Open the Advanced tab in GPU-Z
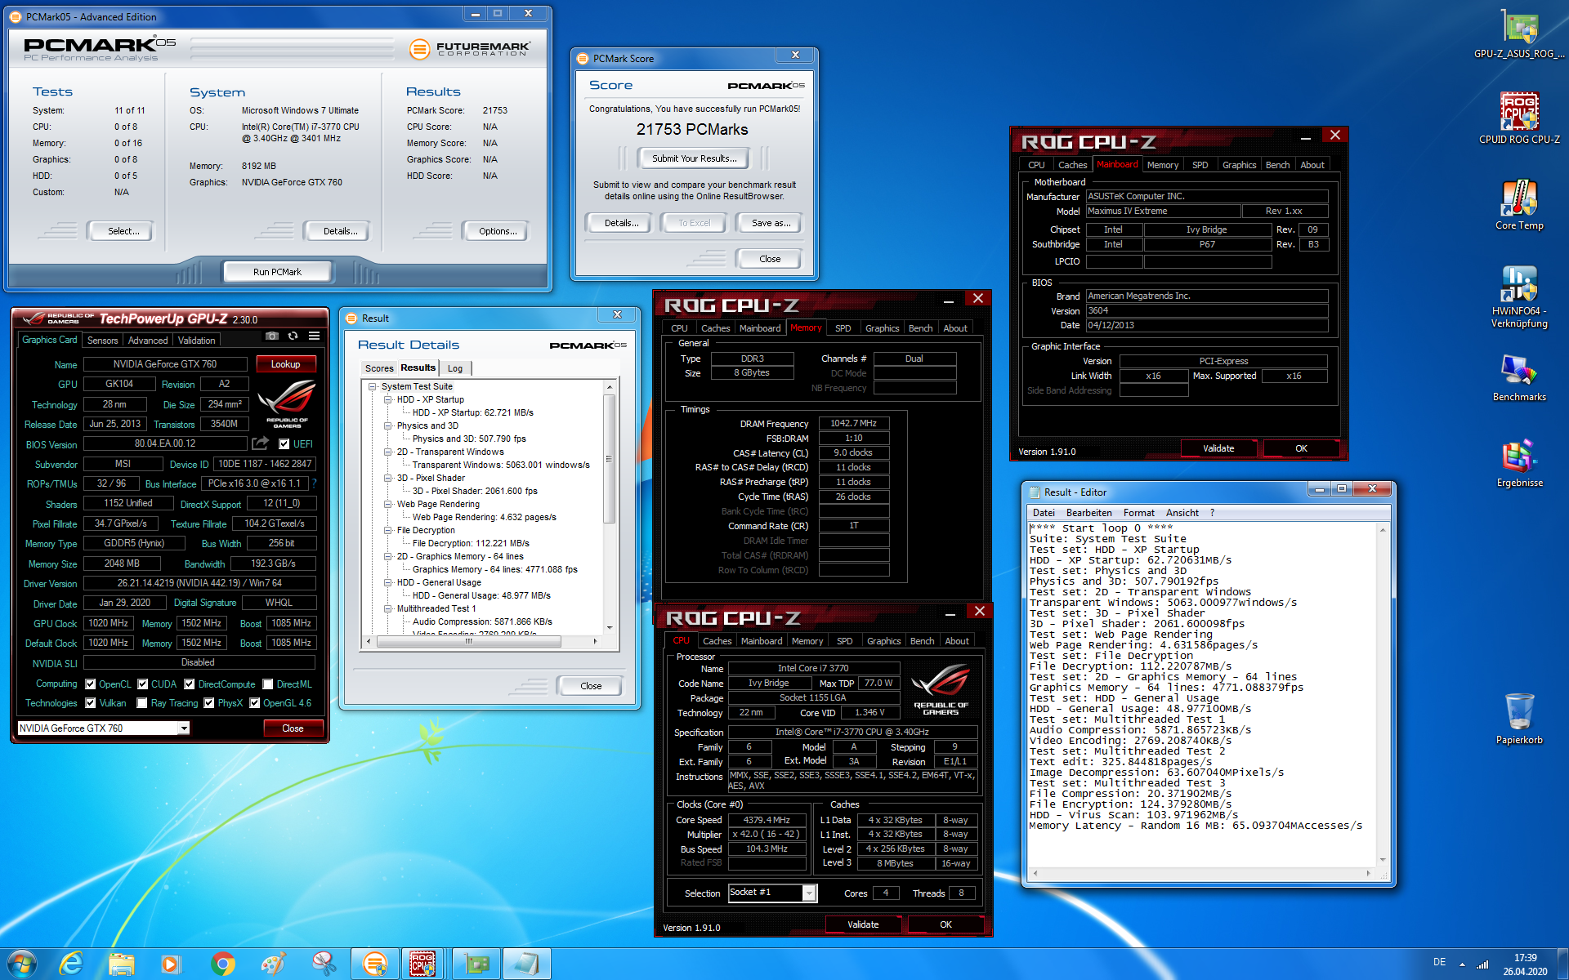 coord(148,341)
